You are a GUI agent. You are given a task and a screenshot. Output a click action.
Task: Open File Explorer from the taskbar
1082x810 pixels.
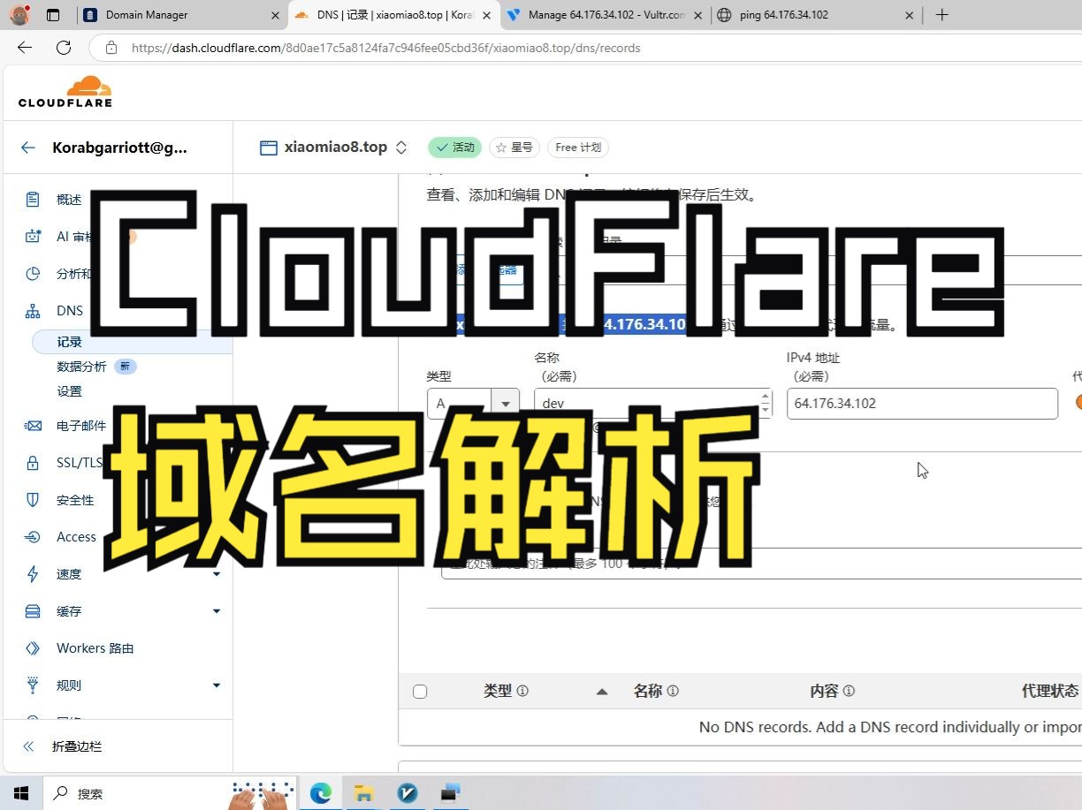[364, 793]
